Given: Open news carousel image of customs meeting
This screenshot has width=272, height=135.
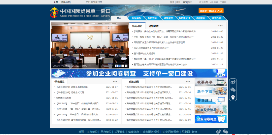Looking at the screenshot, I should (x=90, y=45).
